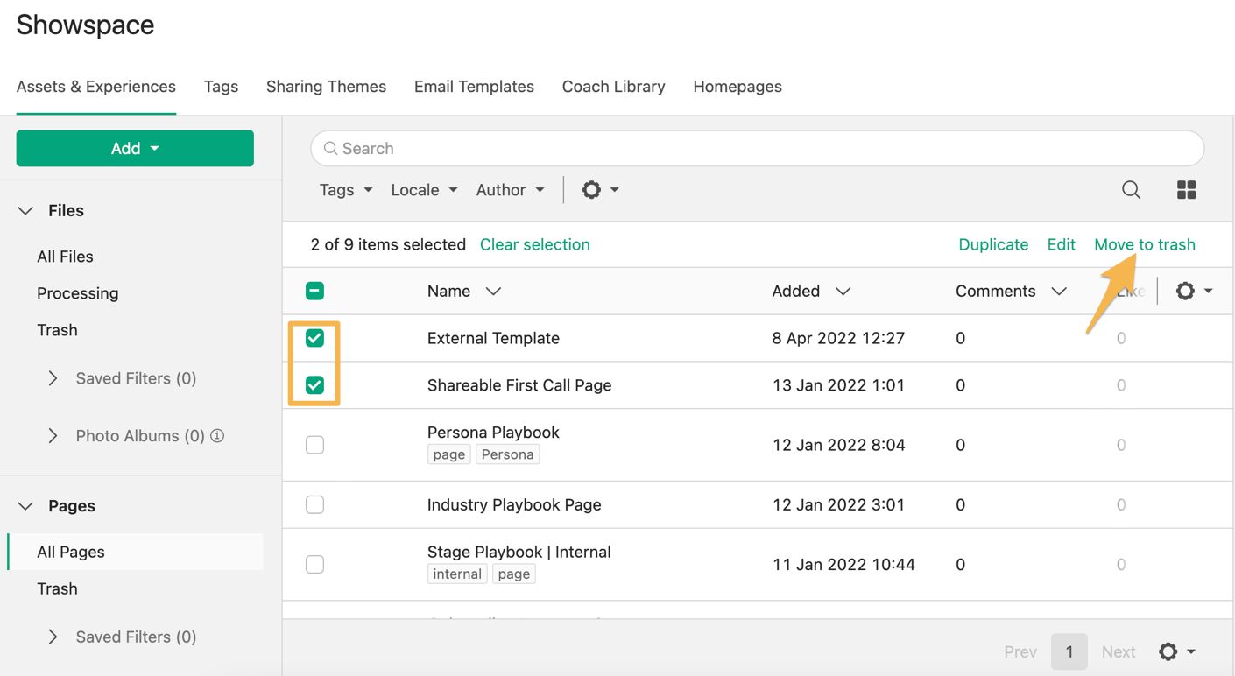The height and width of the screenshot is (676, 1235).
Task: Click the 8 Apr 2022 12:27 date
Action: (x=838, y=338)
